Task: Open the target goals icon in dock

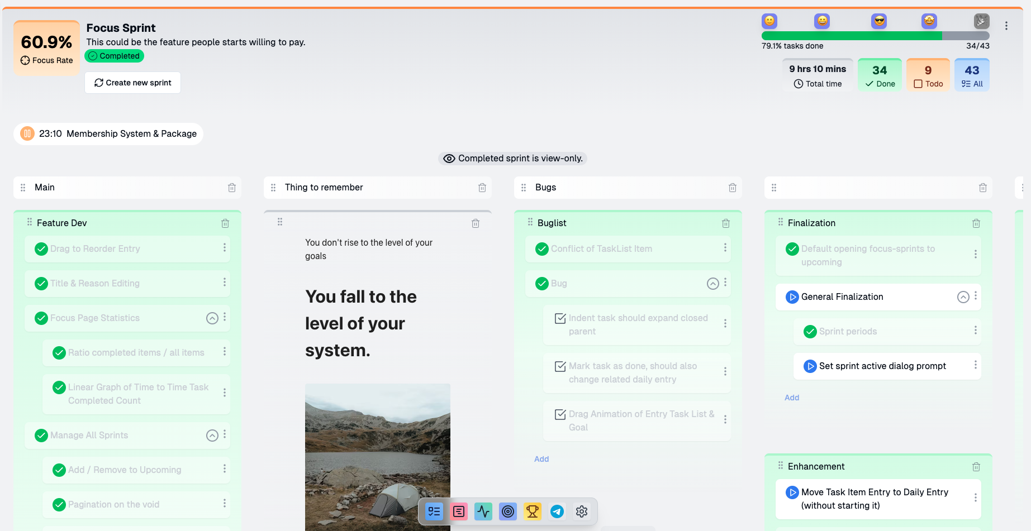Action: point(508,511)
